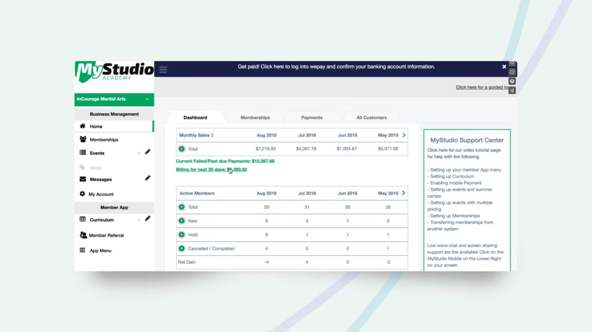Screen dimensions: 592x332
Task: Click the Memberships people icon in sidebar
Action: [83, 139]
